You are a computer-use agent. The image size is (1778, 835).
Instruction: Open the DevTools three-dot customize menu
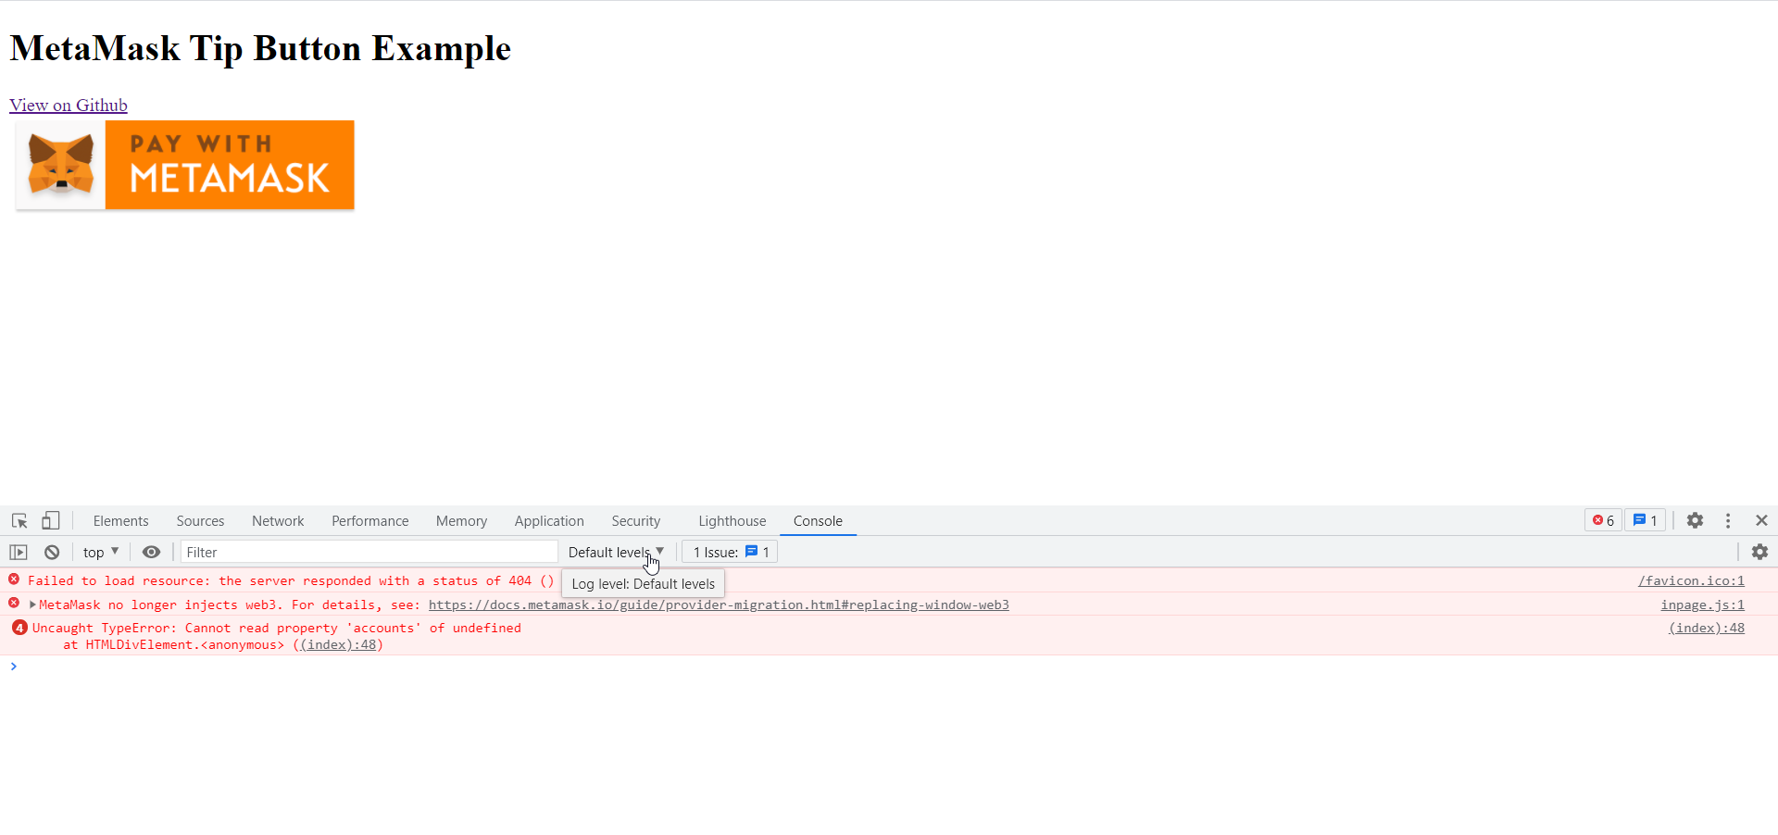(x=1728, y=521)
